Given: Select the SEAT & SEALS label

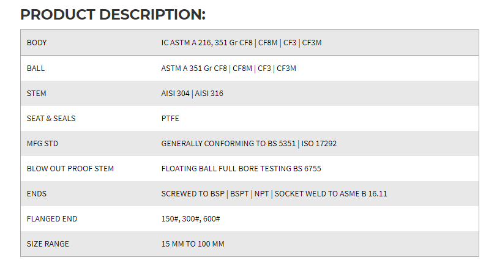Looking at the screenshot, I should (51, 119).
